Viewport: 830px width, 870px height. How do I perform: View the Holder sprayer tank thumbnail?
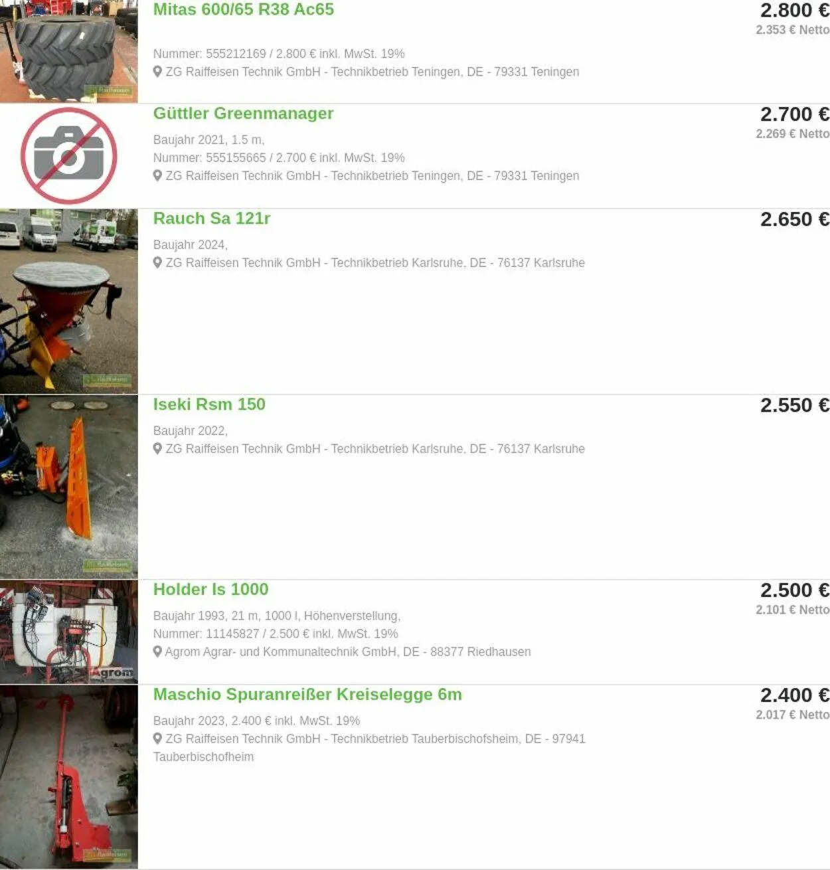pos(68,632)
